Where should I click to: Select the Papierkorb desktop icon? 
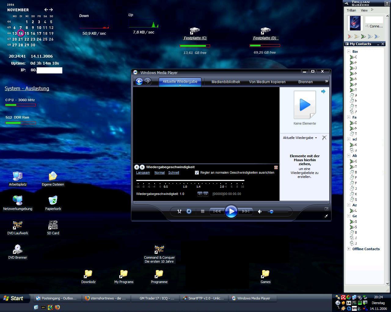[x=53, y=203]
